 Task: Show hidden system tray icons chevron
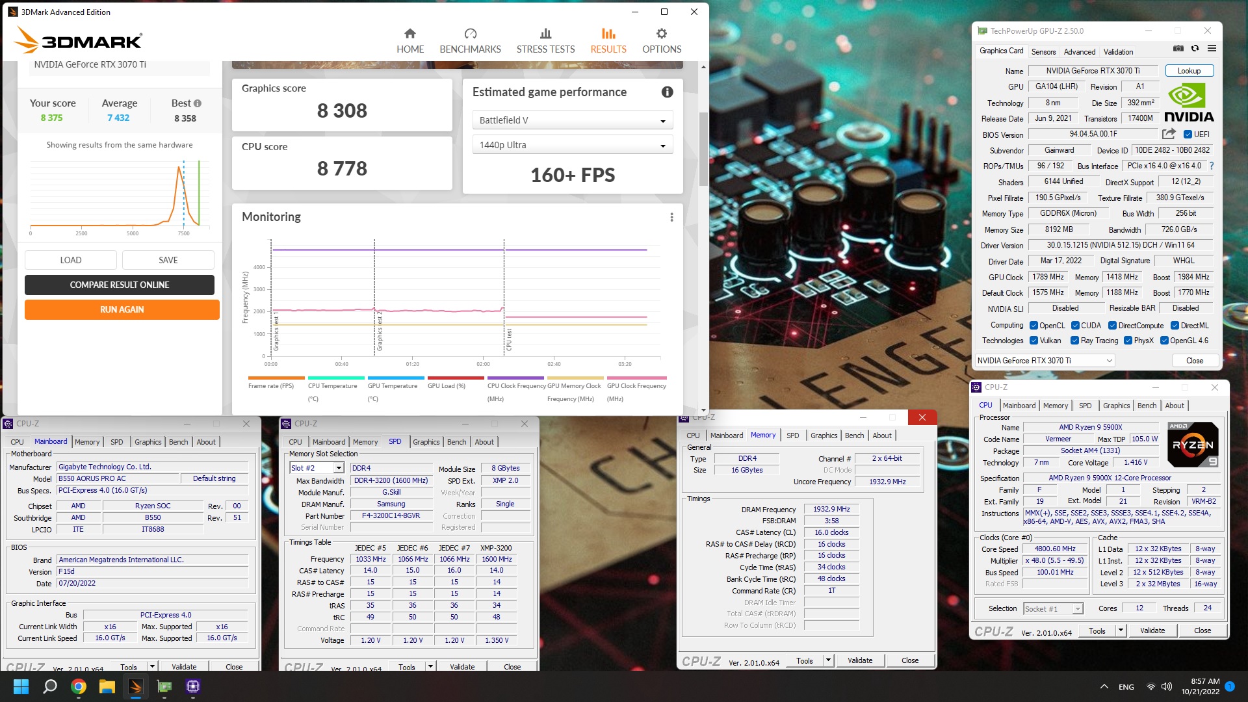pyautogui.click(x=1104, y=686)
